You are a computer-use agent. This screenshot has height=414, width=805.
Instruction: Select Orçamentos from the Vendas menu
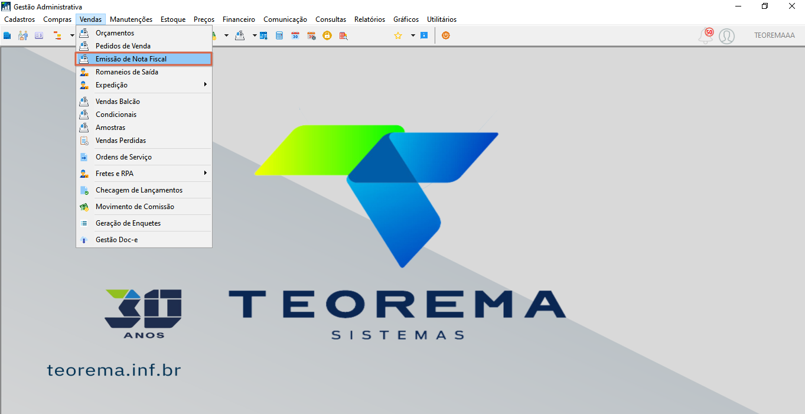coord(144,33)
